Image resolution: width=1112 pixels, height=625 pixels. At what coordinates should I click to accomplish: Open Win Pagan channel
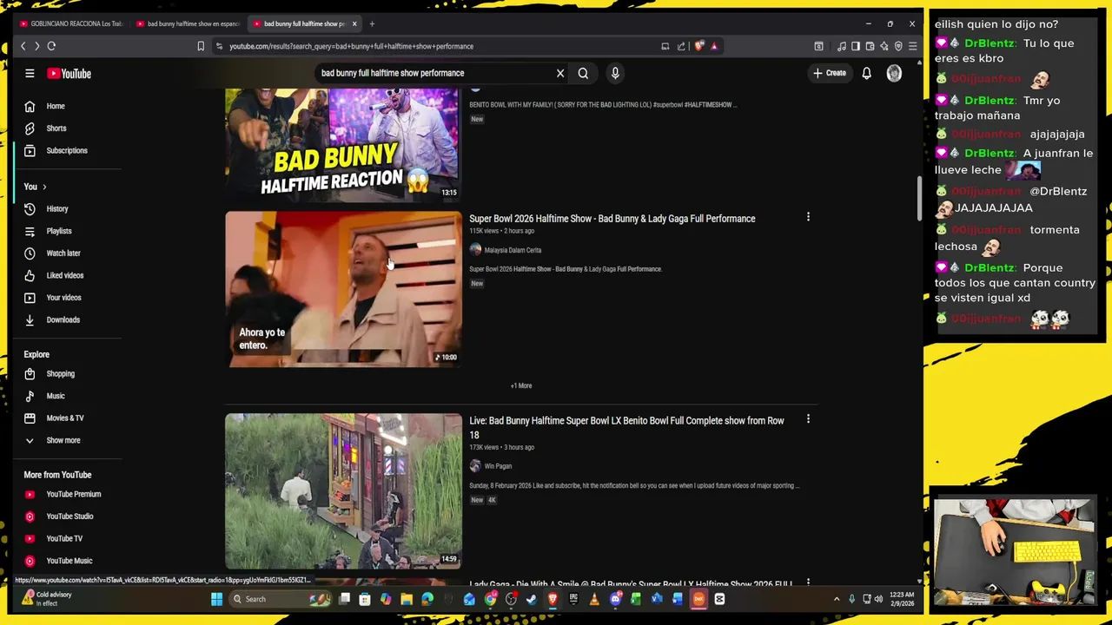tap(498, 466)
